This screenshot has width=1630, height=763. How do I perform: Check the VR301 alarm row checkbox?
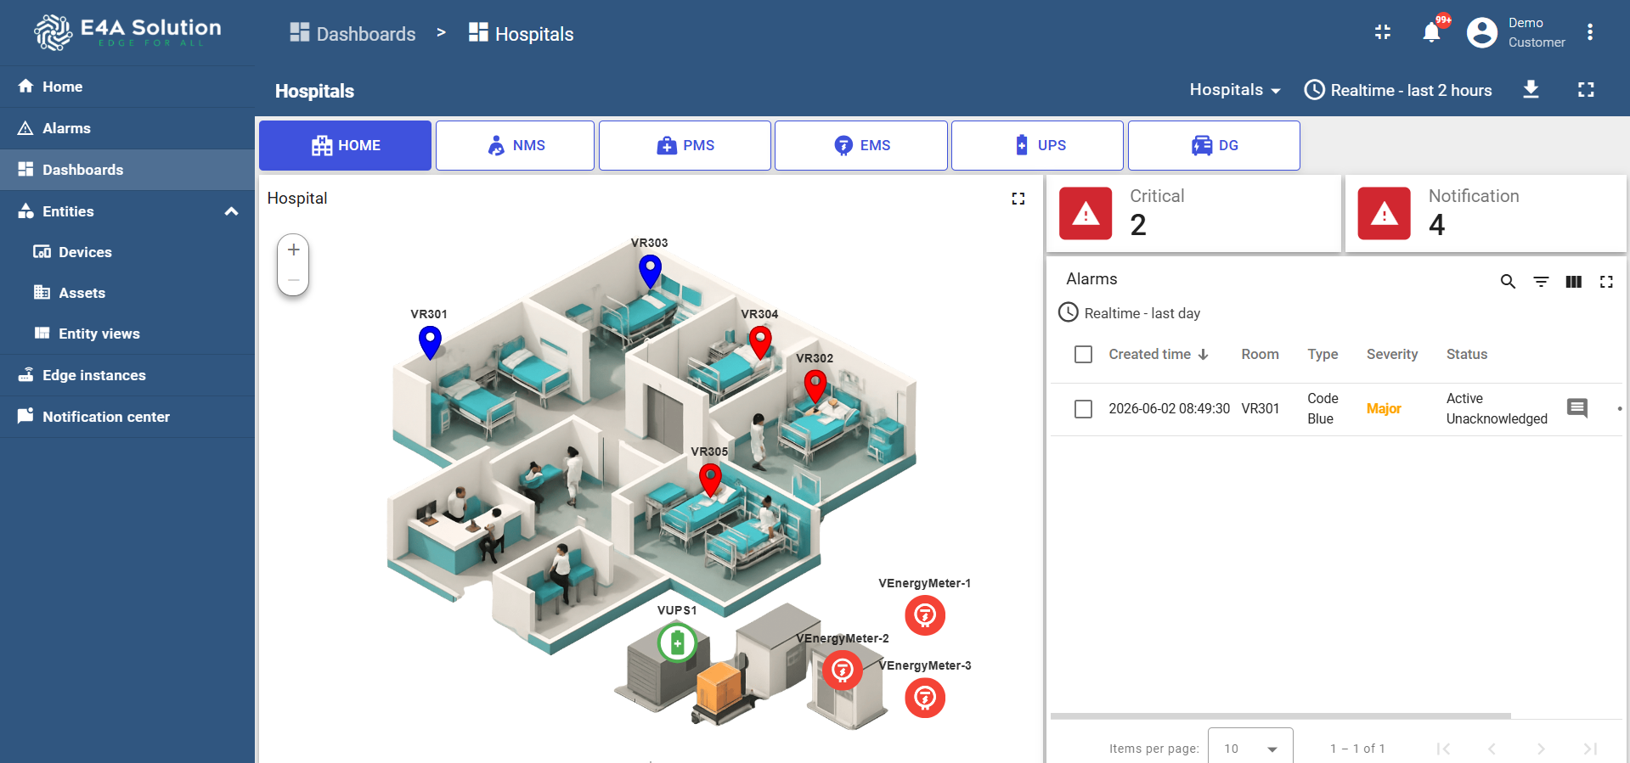[x=1083, y=408]
